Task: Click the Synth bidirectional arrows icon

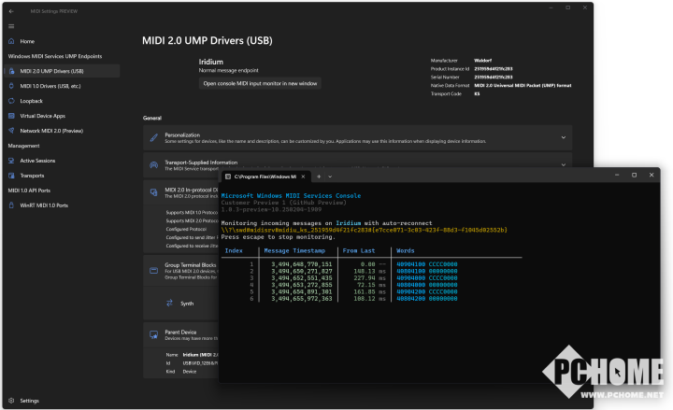Action: tap(169, 304)
